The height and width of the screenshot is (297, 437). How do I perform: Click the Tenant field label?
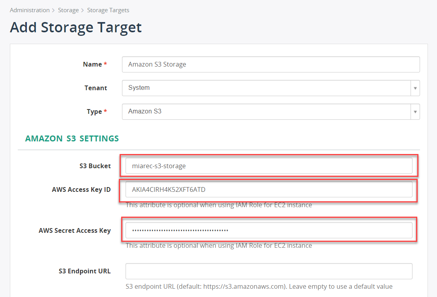point(96,88)
